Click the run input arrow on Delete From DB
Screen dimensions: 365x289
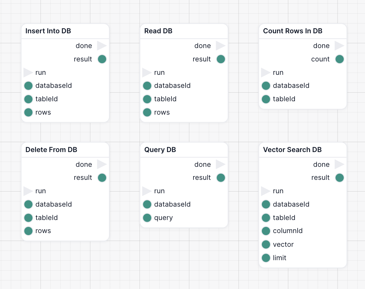[x=28, y=191]
